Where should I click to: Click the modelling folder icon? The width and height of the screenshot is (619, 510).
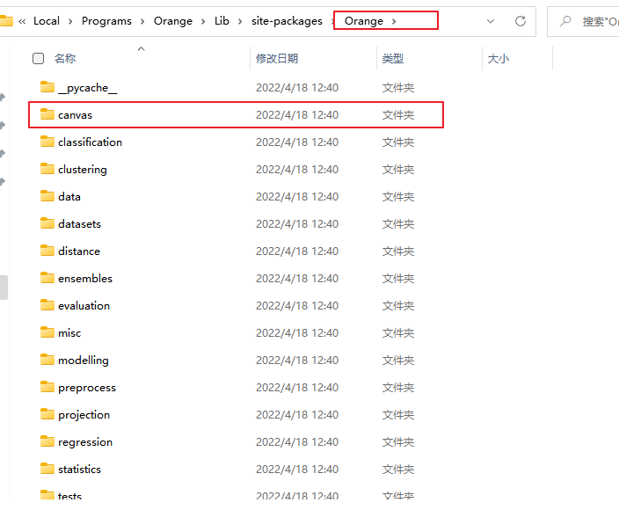coord(47,360)
